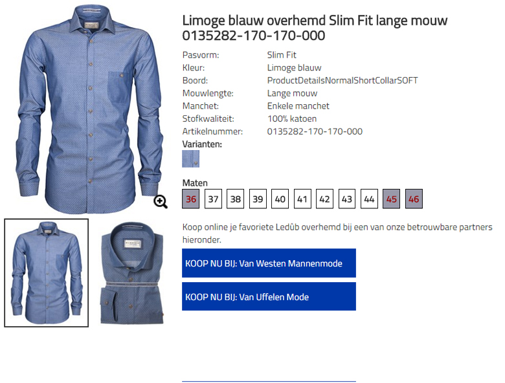The height and width of the screenshot is (383, 505).
Task: Select size 38
Action: [x=236, y=199]
